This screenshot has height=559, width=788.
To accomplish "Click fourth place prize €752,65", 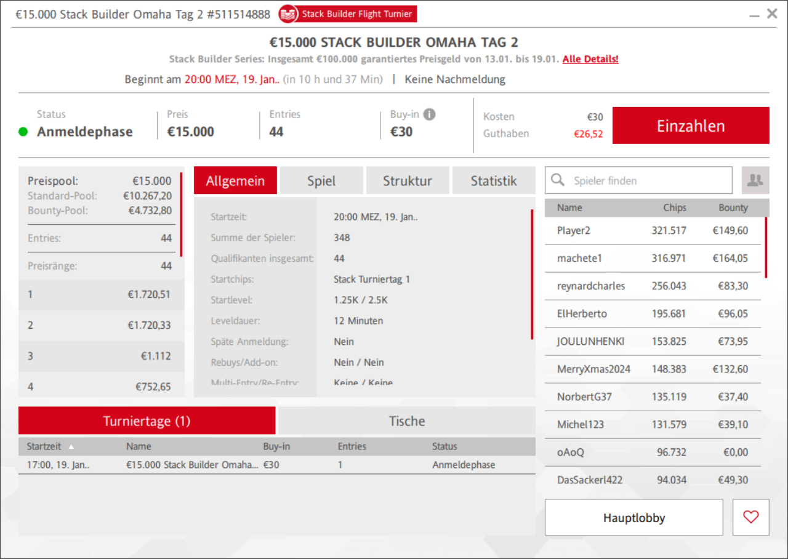I will click(x=153, y=387).
